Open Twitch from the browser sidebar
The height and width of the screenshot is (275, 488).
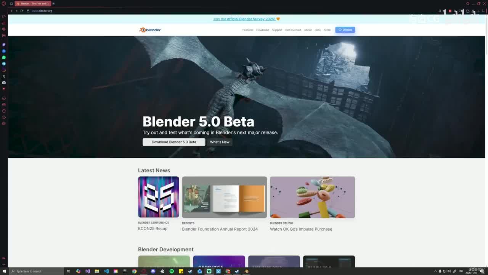tap(4, 45)
